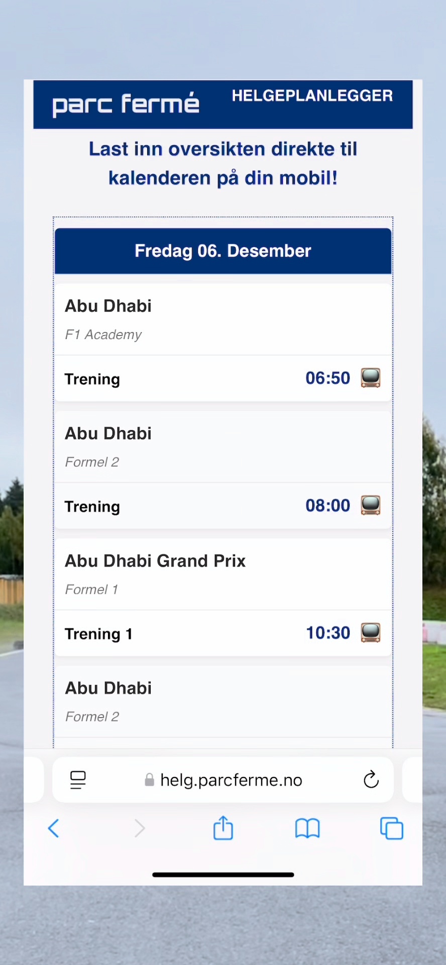Tap the calendar import headline text
446x965 pixels.
pos(223,163)
